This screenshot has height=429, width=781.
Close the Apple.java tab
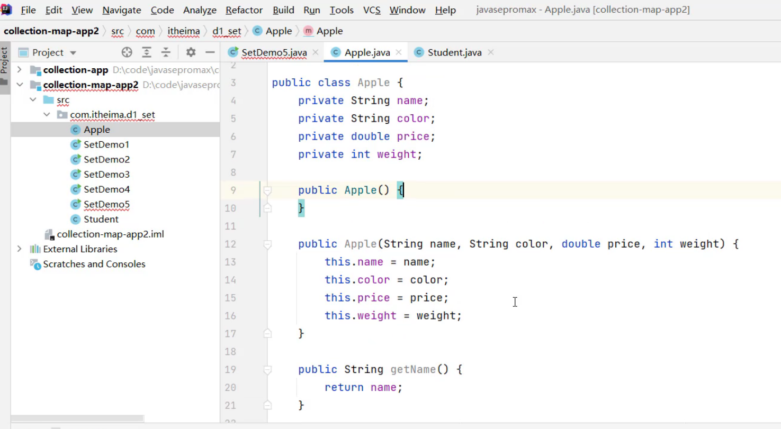click(399, 52)
